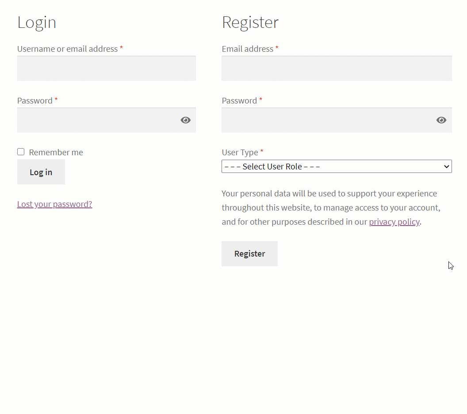Focus the register Email address field
The height and width of the screenshot is (414, 467).
point(337,68)
